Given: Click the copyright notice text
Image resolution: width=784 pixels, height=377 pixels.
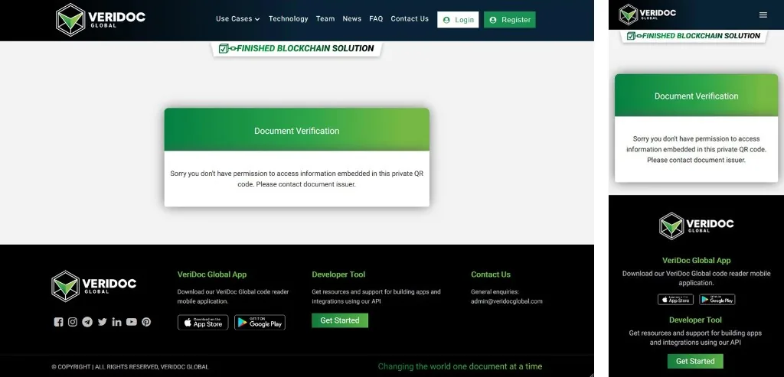Looking at the screenshot, I should (x=130, y=367).
